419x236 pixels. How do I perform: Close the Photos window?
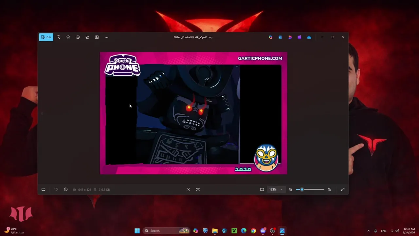pyautogui.click(x=343, y=37)
